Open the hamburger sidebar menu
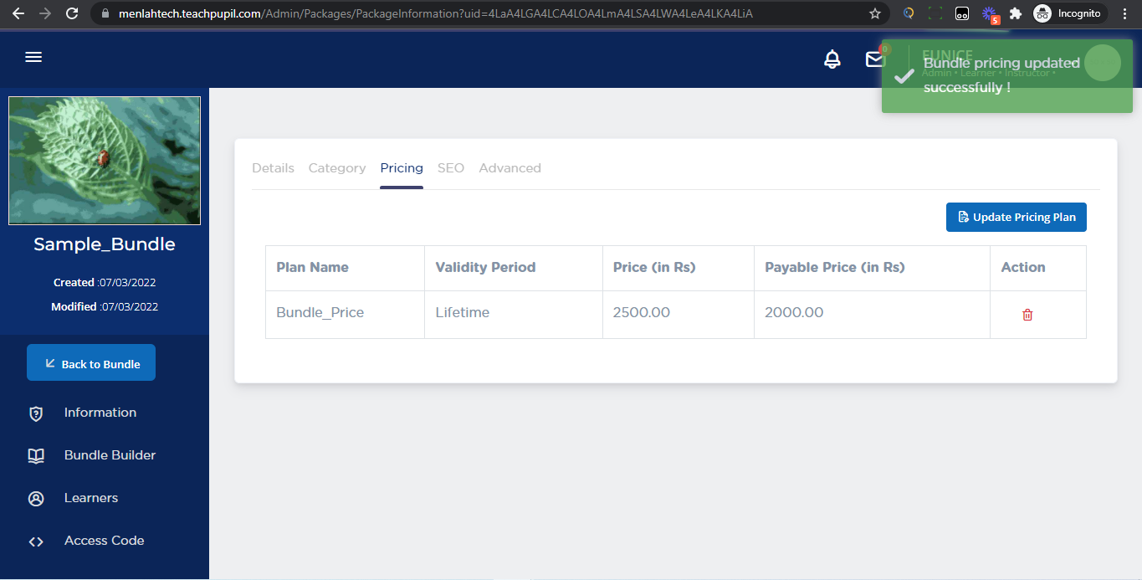 click(x=33, y=57)
